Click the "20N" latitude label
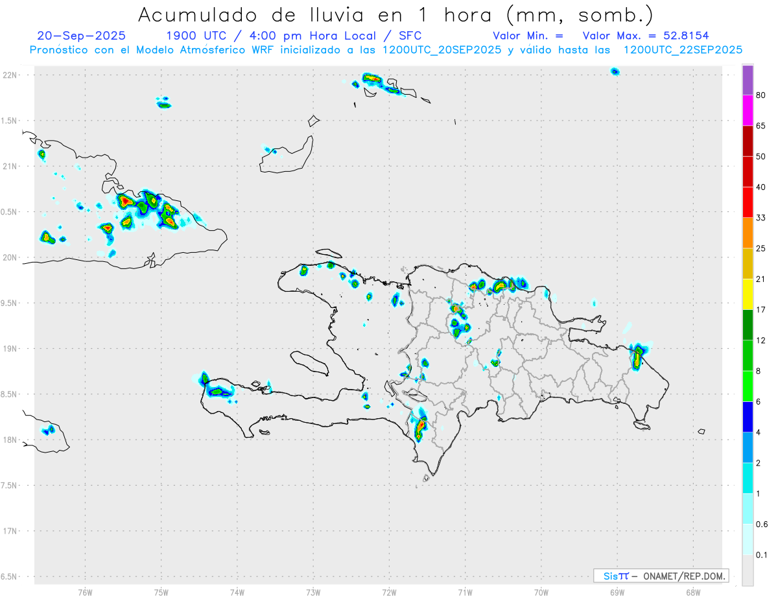The width and height of the screenshot is (778, 601). click(11, 257)
